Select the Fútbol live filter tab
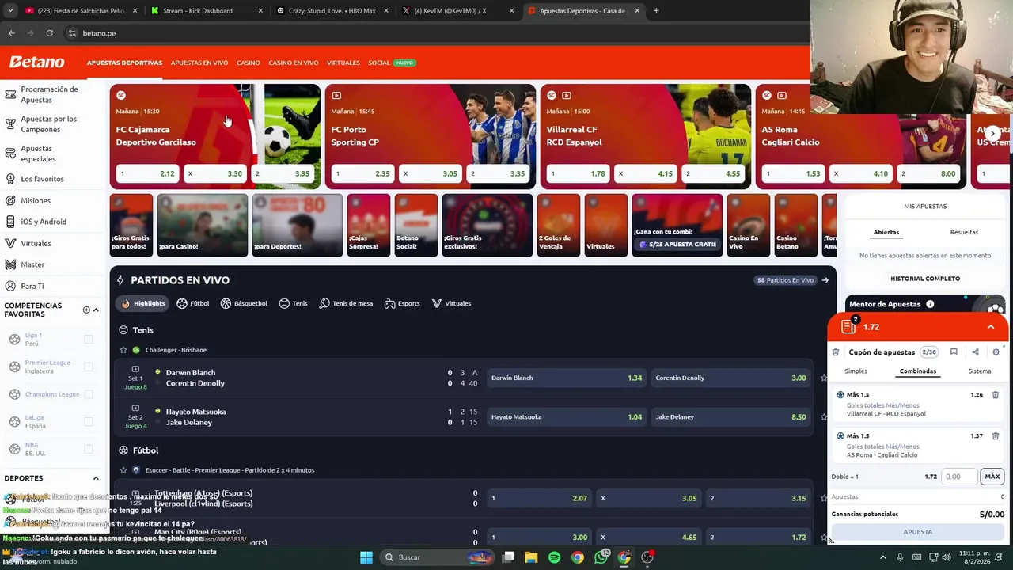 click(x=193, y=303)
